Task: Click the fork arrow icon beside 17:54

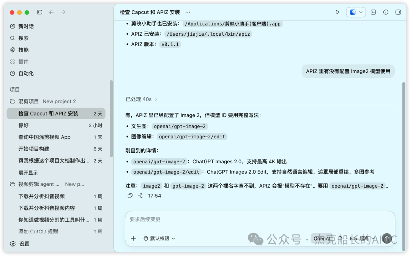Action: coord(140,196)
